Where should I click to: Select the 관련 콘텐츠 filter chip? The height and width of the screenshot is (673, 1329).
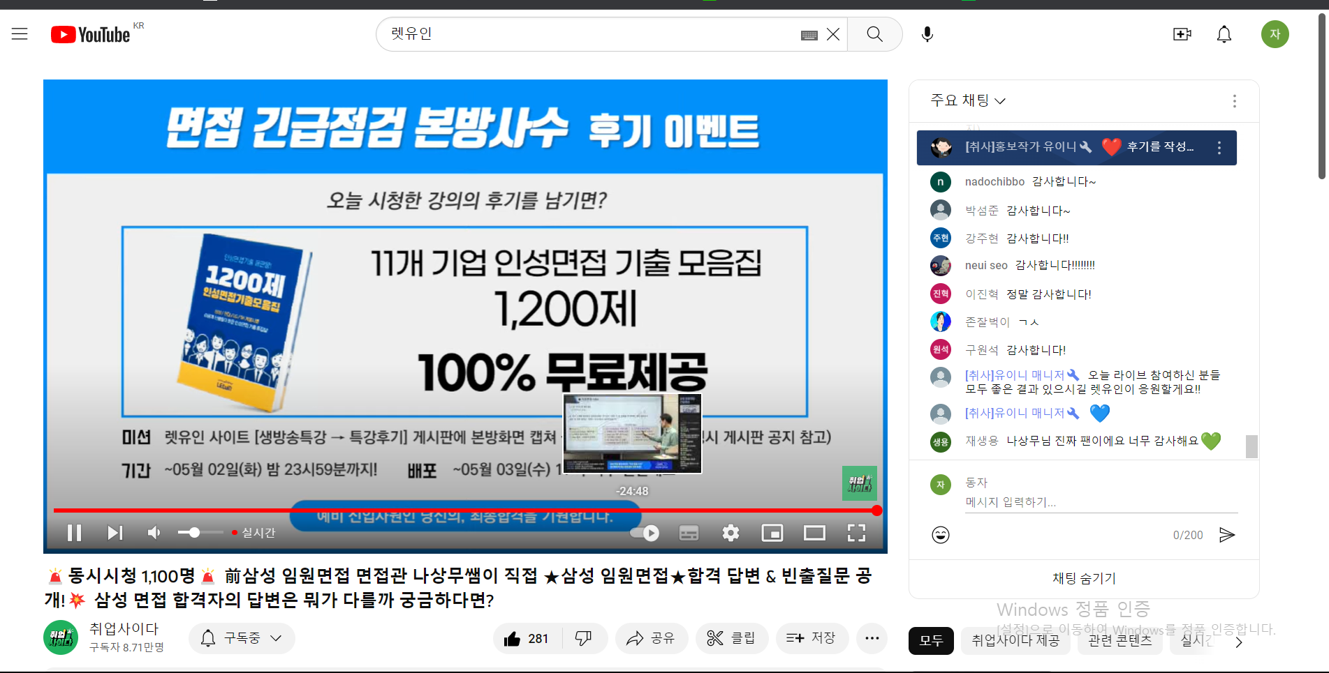pos(1120,641)
